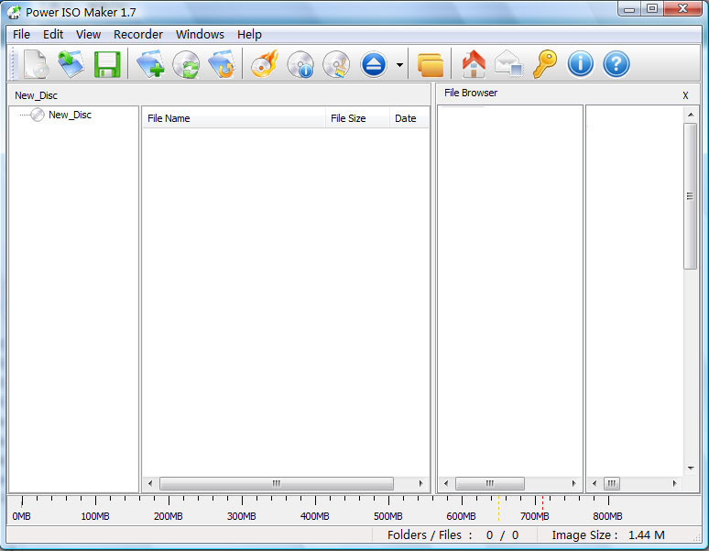
Task: Click the New image toolbar icon
Action: (x=36, y=64)
